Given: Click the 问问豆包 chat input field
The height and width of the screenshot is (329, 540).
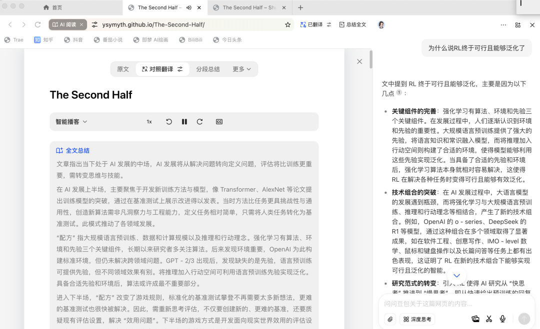Looking at the screenshot, I should tap(456, 304).
